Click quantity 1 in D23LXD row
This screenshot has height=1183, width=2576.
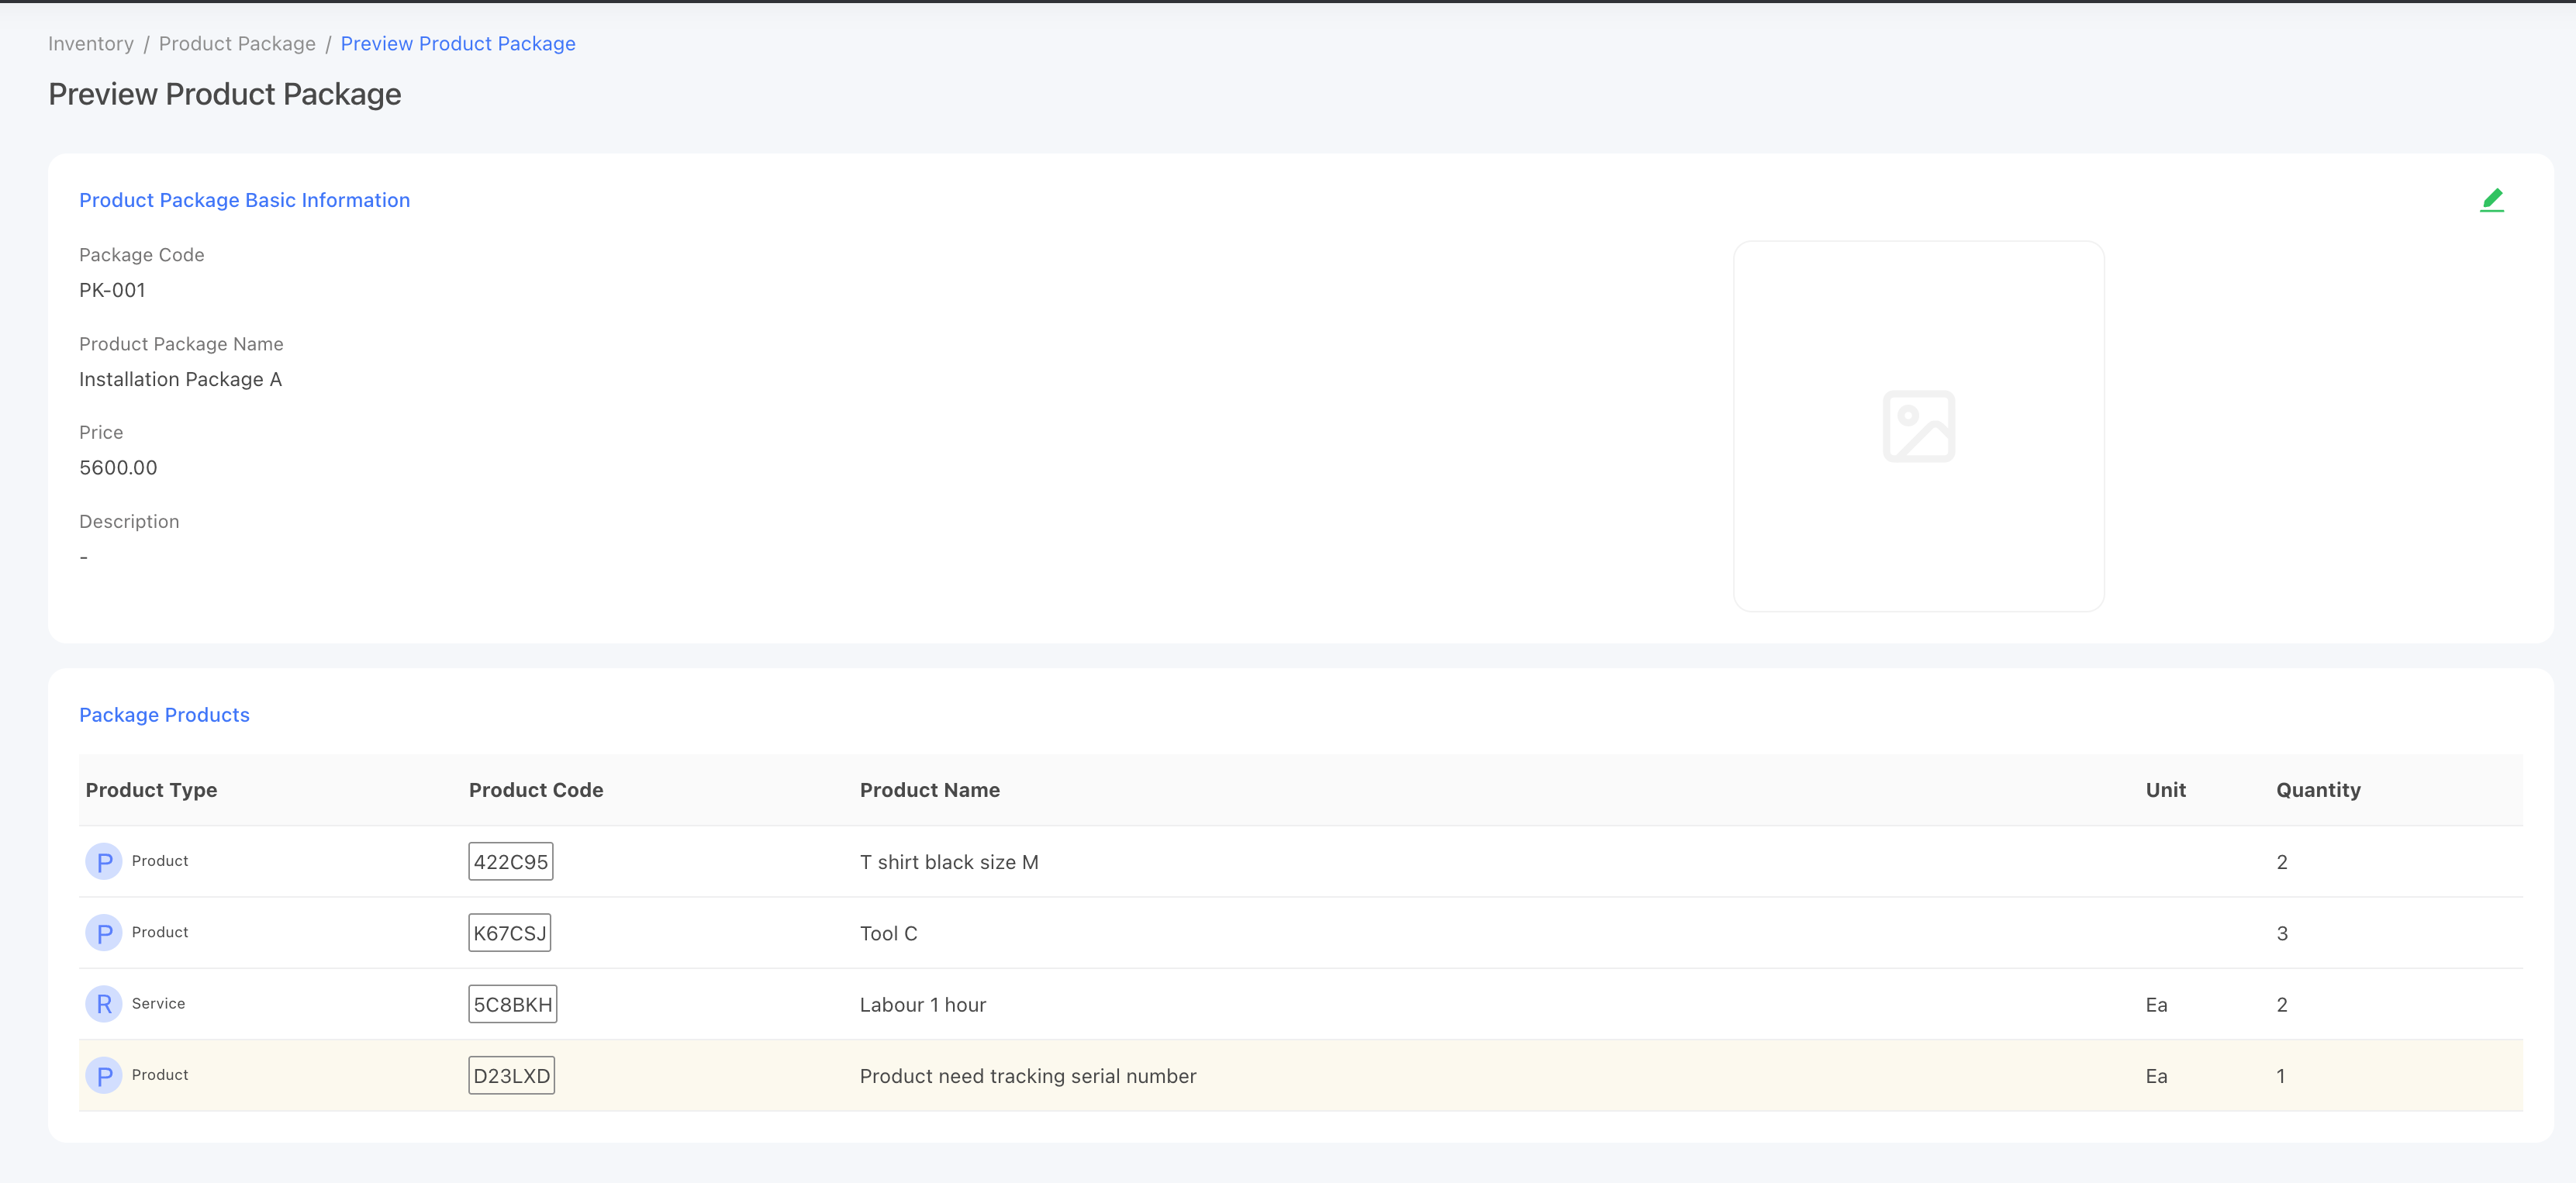tap(2281, 1076)
